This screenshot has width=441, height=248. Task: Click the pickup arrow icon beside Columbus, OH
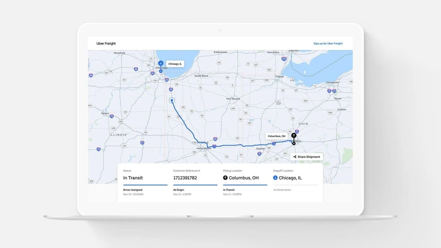[225, 178]
